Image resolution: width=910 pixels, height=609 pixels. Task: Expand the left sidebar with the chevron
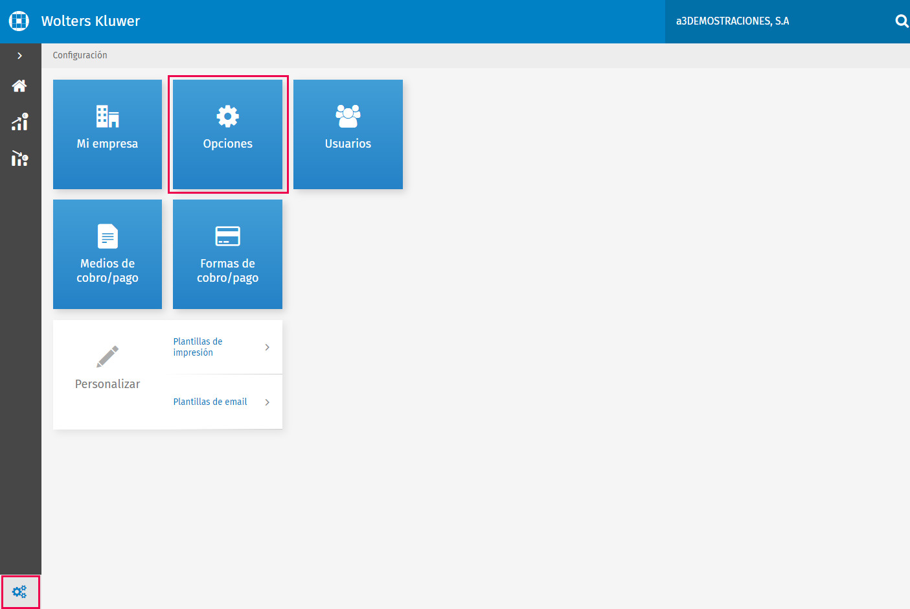[20, 56]
